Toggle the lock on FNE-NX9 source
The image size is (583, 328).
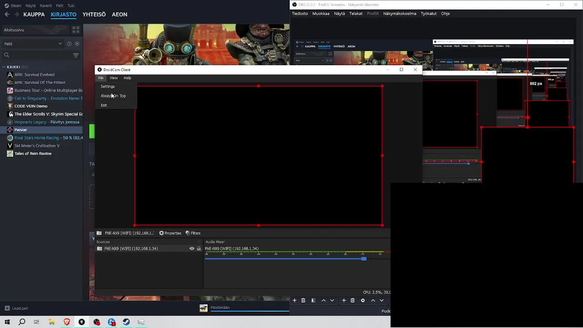pyautogui.click(x=199, y=249)
